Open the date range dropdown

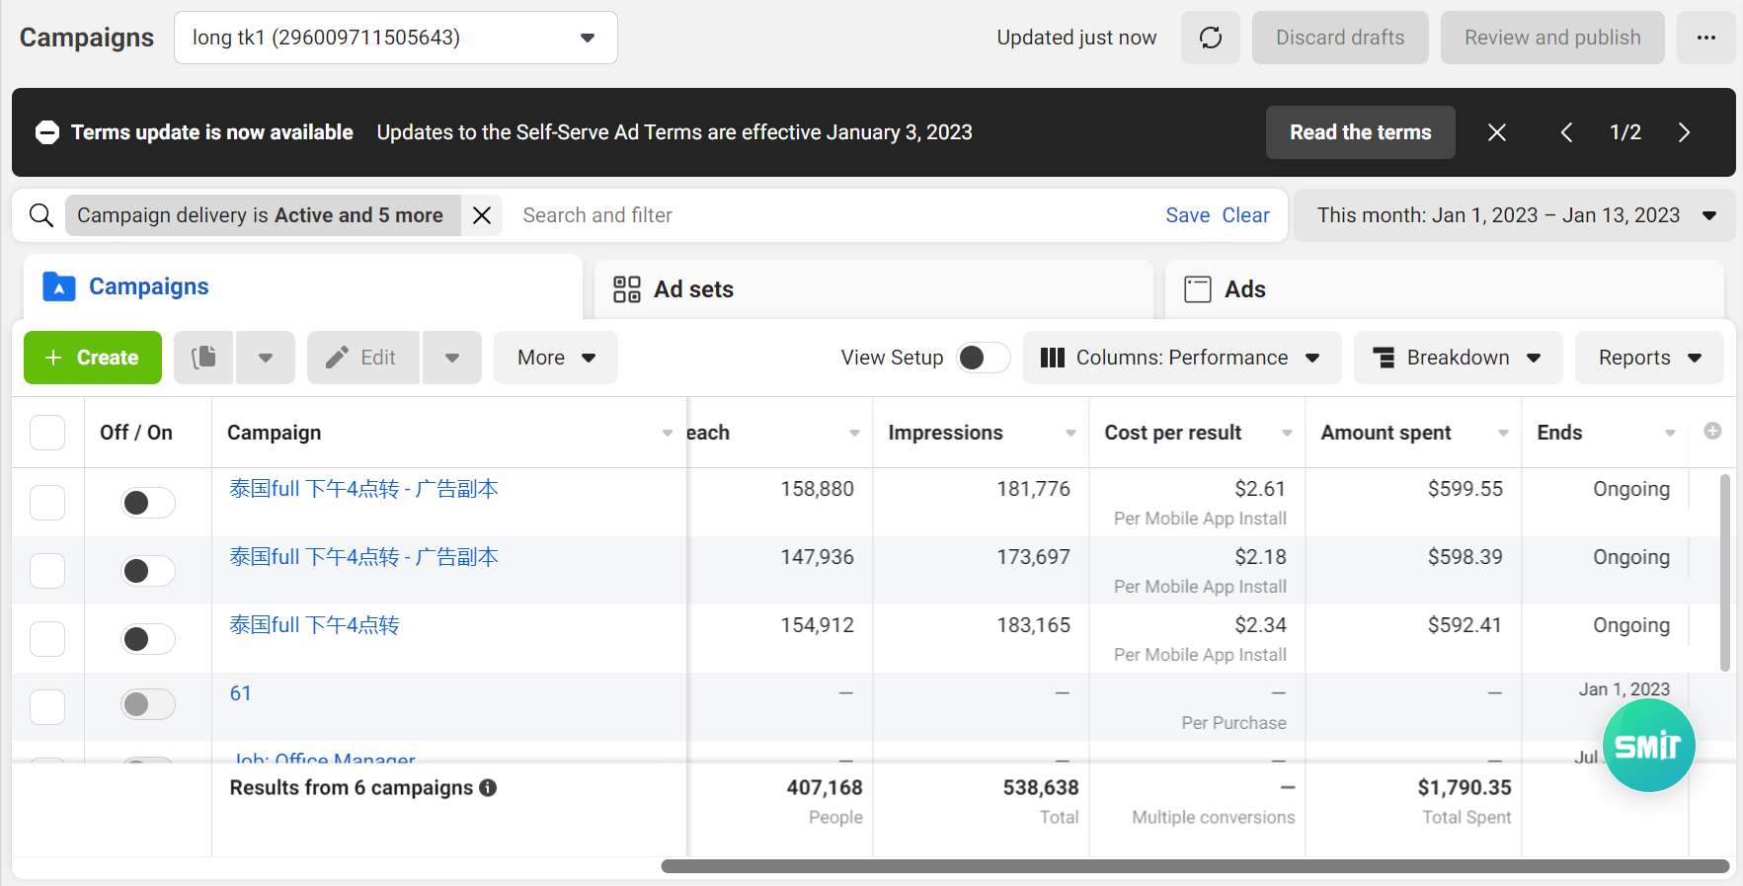[x=1514, y=215]
